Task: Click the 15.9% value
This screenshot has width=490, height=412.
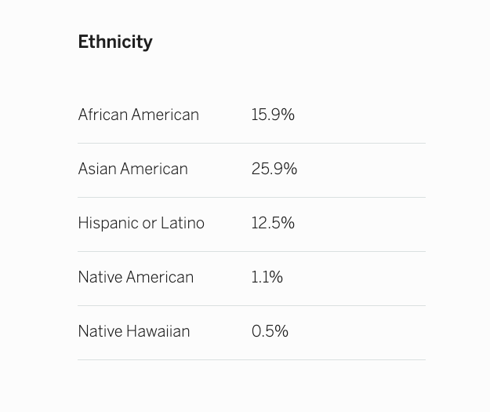Action: coord(273,115)
